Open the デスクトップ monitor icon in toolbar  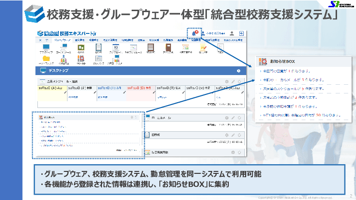tap(46, 47)
